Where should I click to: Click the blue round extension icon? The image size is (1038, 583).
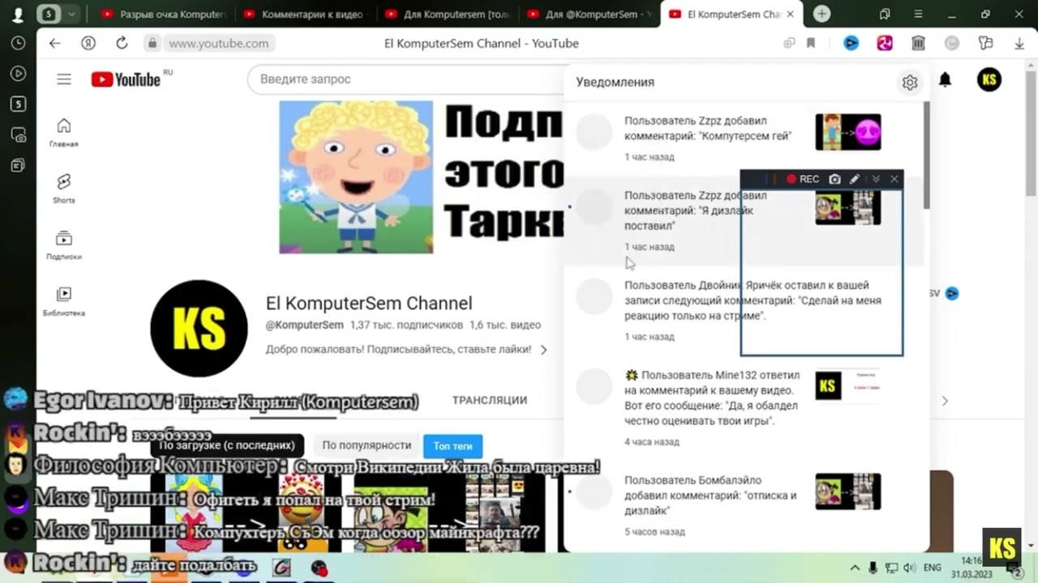click(x=851, y=44)
